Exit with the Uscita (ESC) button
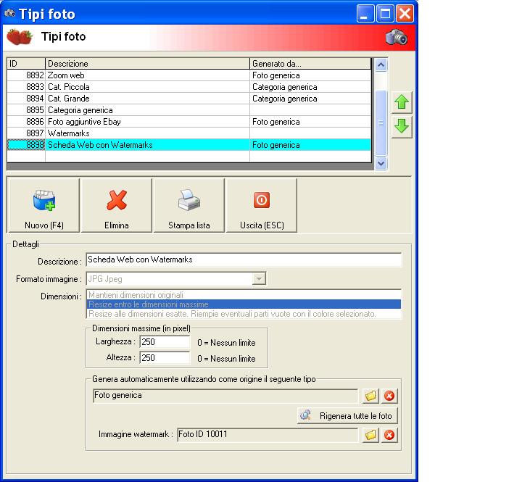The height and width of the screenshot is (482, 530). point(262,205)
